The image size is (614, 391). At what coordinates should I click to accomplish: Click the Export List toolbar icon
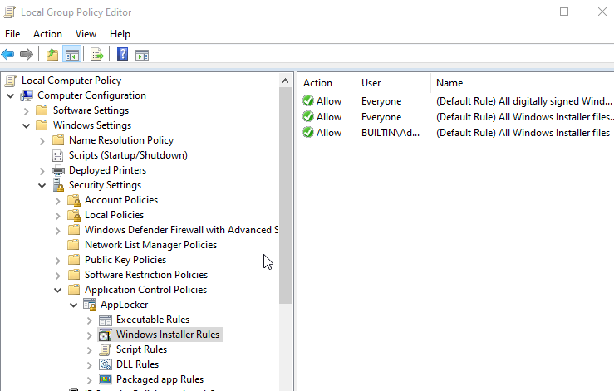96,55
